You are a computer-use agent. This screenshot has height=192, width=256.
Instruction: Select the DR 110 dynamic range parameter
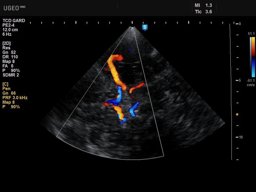pos(10,57)
